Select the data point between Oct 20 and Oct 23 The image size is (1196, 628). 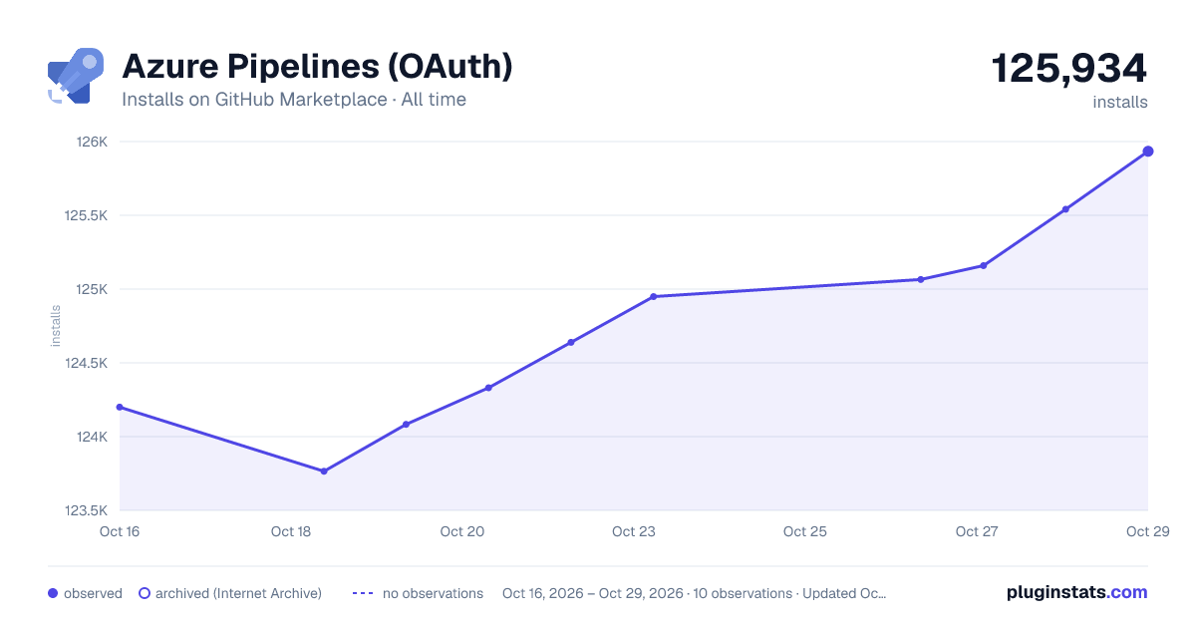pos(571,342)
